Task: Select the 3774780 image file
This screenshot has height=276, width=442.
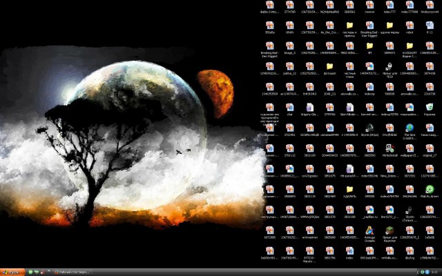Action: click(289, 5)
